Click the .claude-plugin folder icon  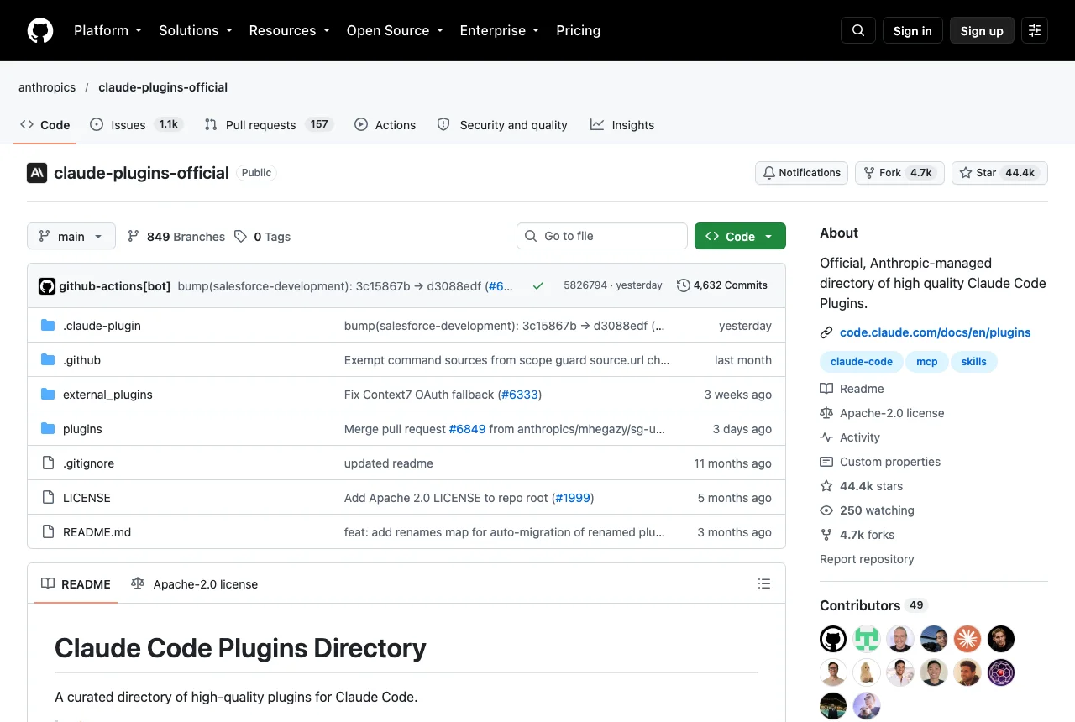pos(48,326)
